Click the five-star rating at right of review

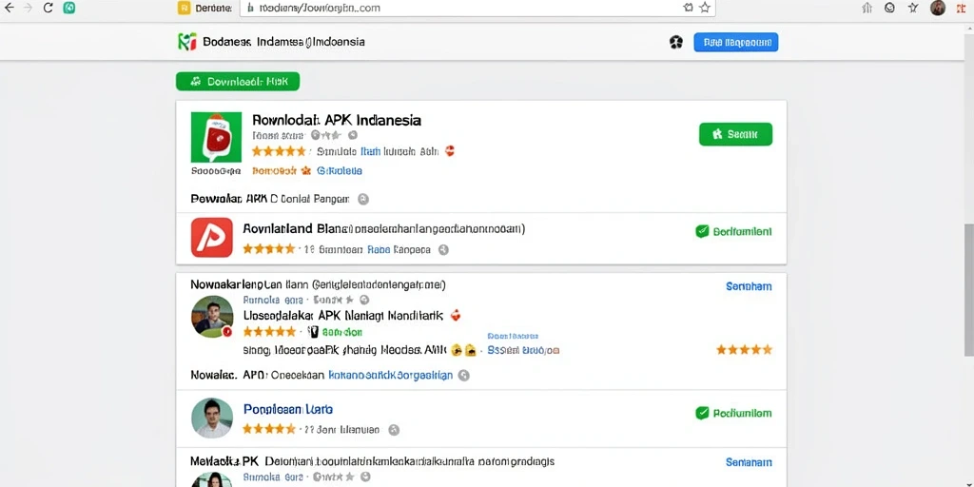pyautogui.click(x=744, y=350)
